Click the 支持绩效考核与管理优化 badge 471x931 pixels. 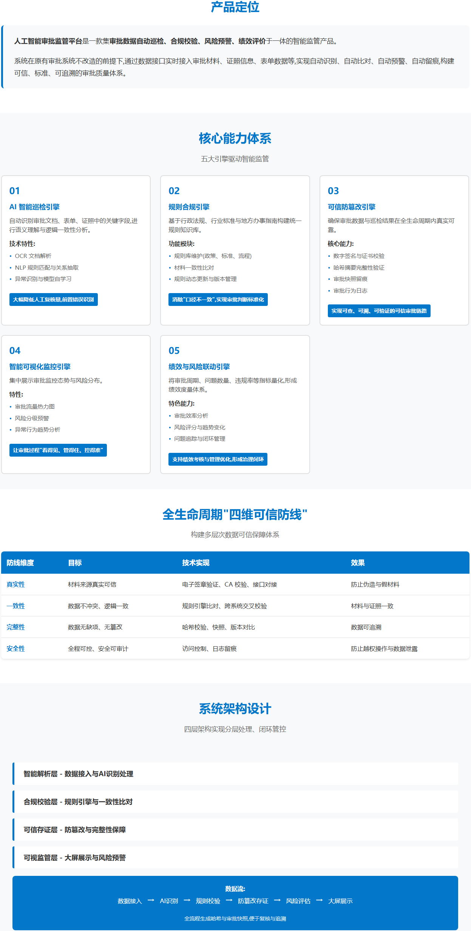click(218, 459)
